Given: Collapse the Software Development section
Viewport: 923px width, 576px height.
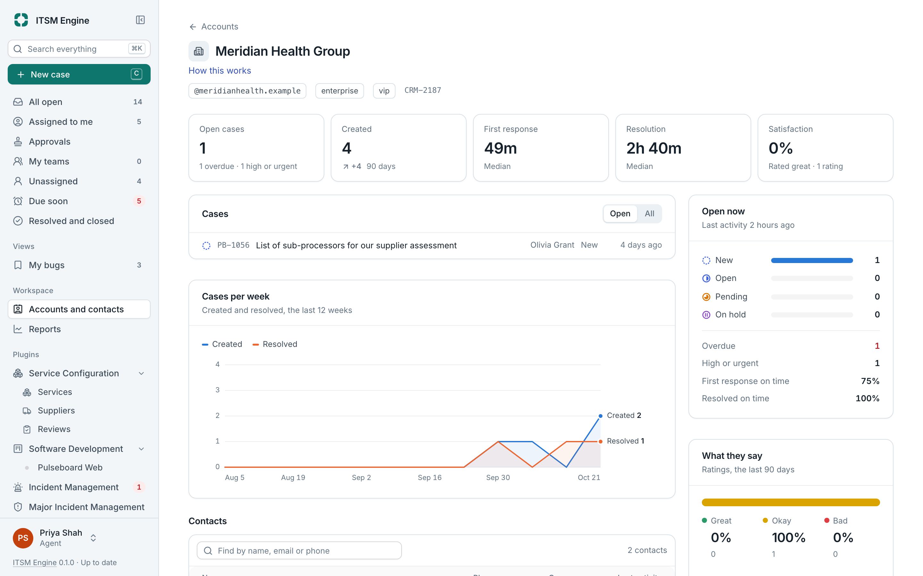Looking at the screenshot, I should [142, 449].
